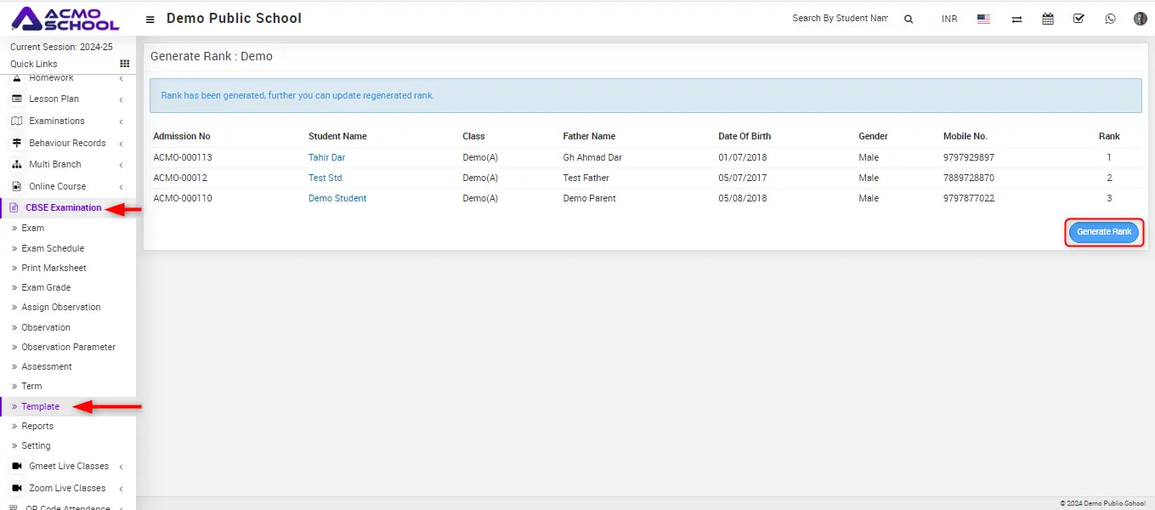Open the Tahir Dar student link
This screenshot has height=510, width=1155.
[326, 157]
